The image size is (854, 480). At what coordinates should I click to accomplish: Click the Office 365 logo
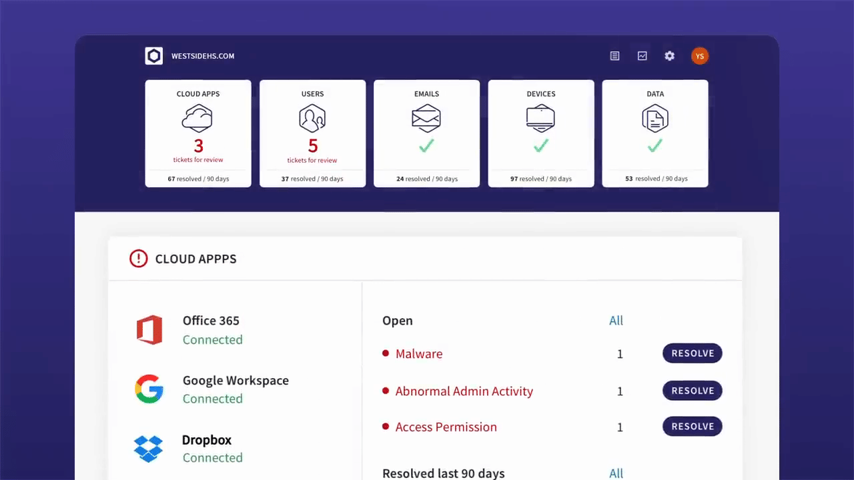tap(149, 330)
